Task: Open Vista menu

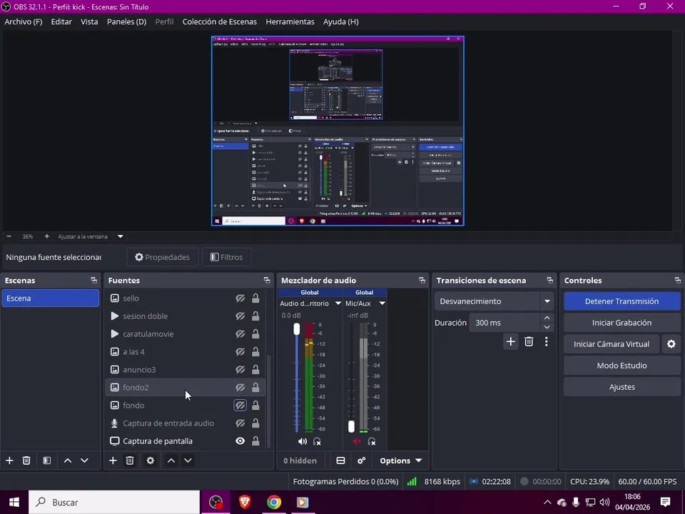Action: [89, 21]
